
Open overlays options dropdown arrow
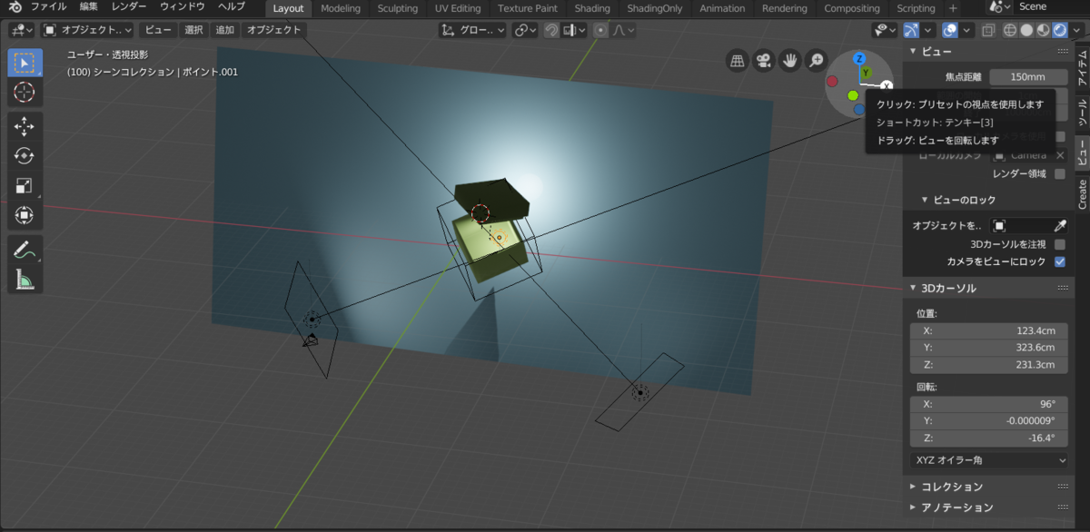click(967, 30)
